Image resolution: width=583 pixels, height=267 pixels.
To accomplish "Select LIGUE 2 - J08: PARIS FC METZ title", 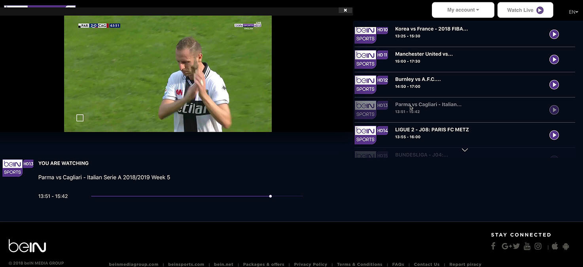I will point(432,130).
